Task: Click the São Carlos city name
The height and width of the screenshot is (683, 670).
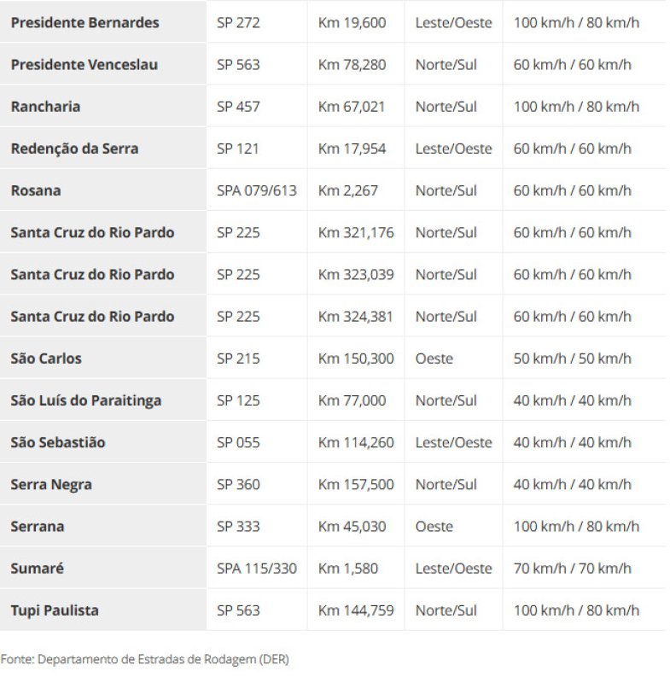Action: click(46, 359)
